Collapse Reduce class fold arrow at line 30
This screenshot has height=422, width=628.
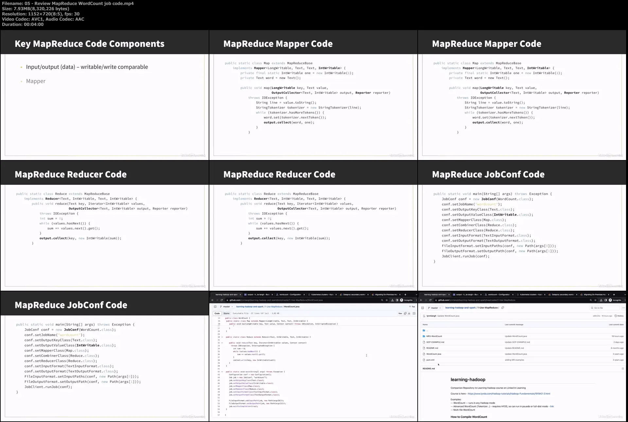pyautogui.click(x=222, y=337)
